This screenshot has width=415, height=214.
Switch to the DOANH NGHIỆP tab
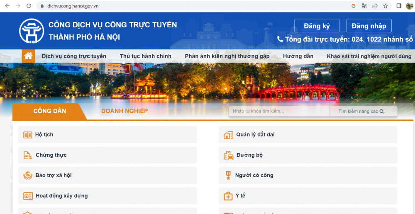pyautogui.click(x=124, y=111)
